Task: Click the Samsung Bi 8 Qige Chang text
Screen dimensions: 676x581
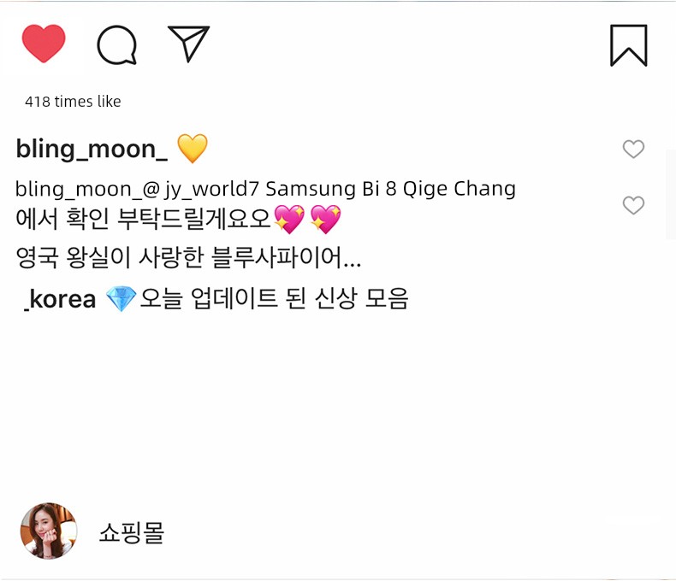Action: (x=391, y=189)
